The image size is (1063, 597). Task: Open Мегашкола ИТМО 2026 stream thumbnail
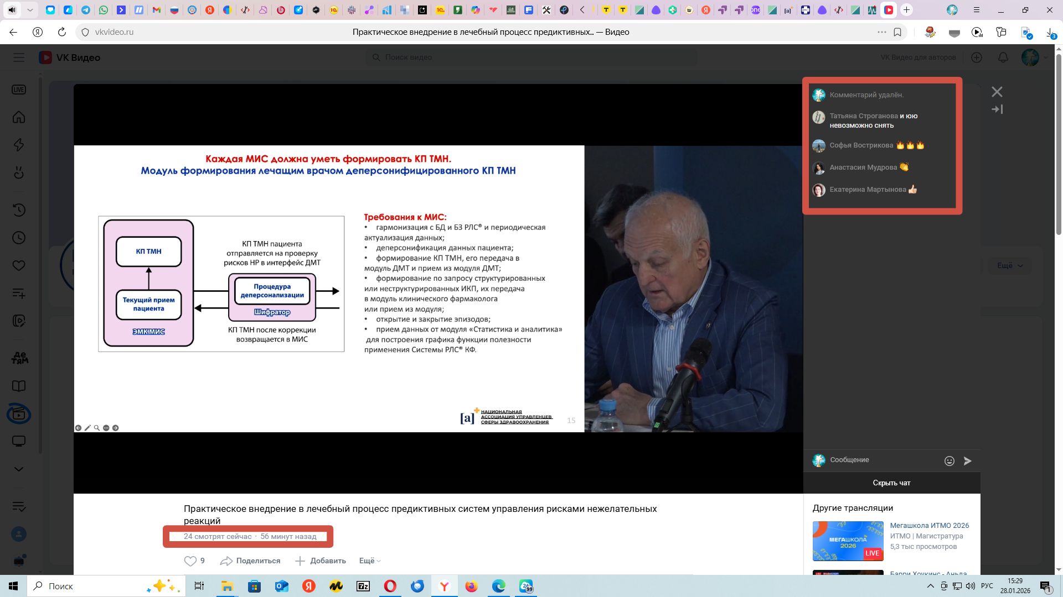point(848,541)
